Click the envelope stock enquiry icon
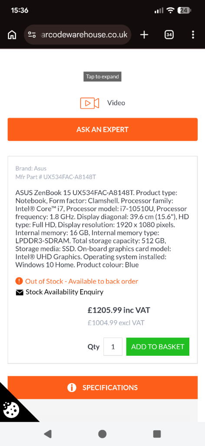Screen dimensions: 205x446 (x=19, y=292)
